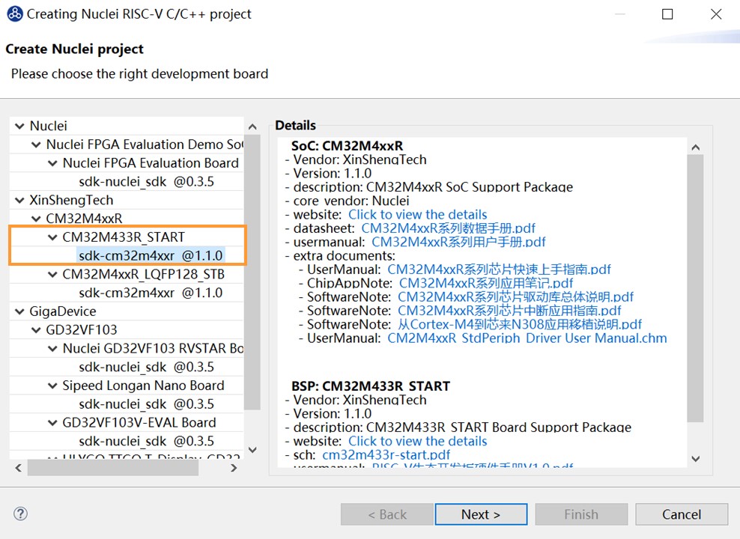Collapse the XinShengTech vendor chevron
Image resolution: width=740 pixels, height=539 pixels.
pos(19,201)
